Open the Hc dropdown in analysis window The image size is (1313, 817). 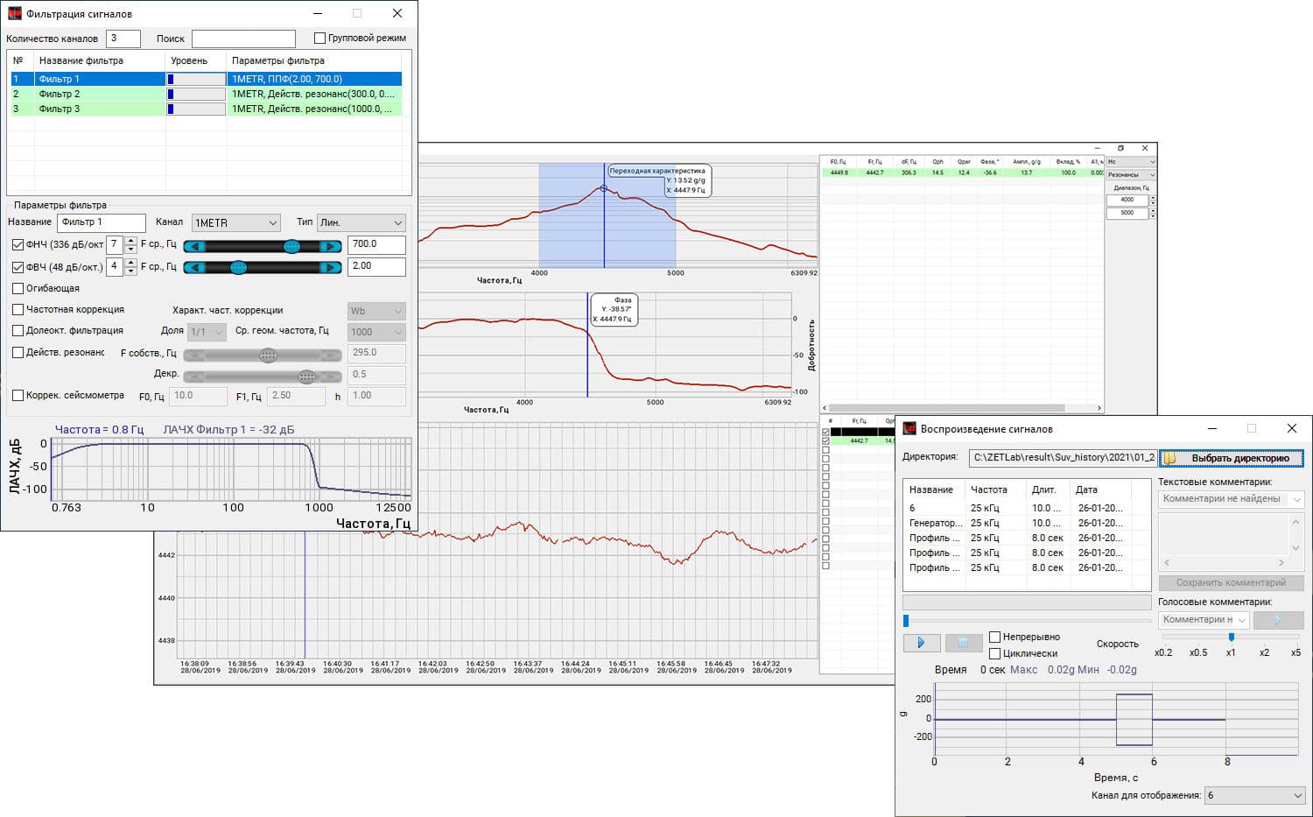[x=1131, y=162]
